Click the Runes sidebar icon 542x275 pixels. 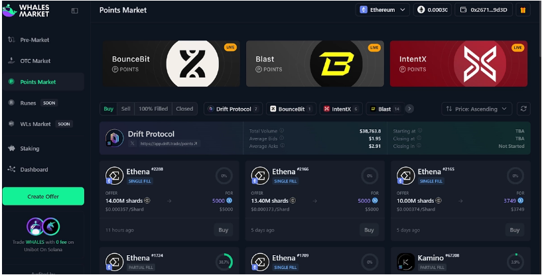point(11,103)
